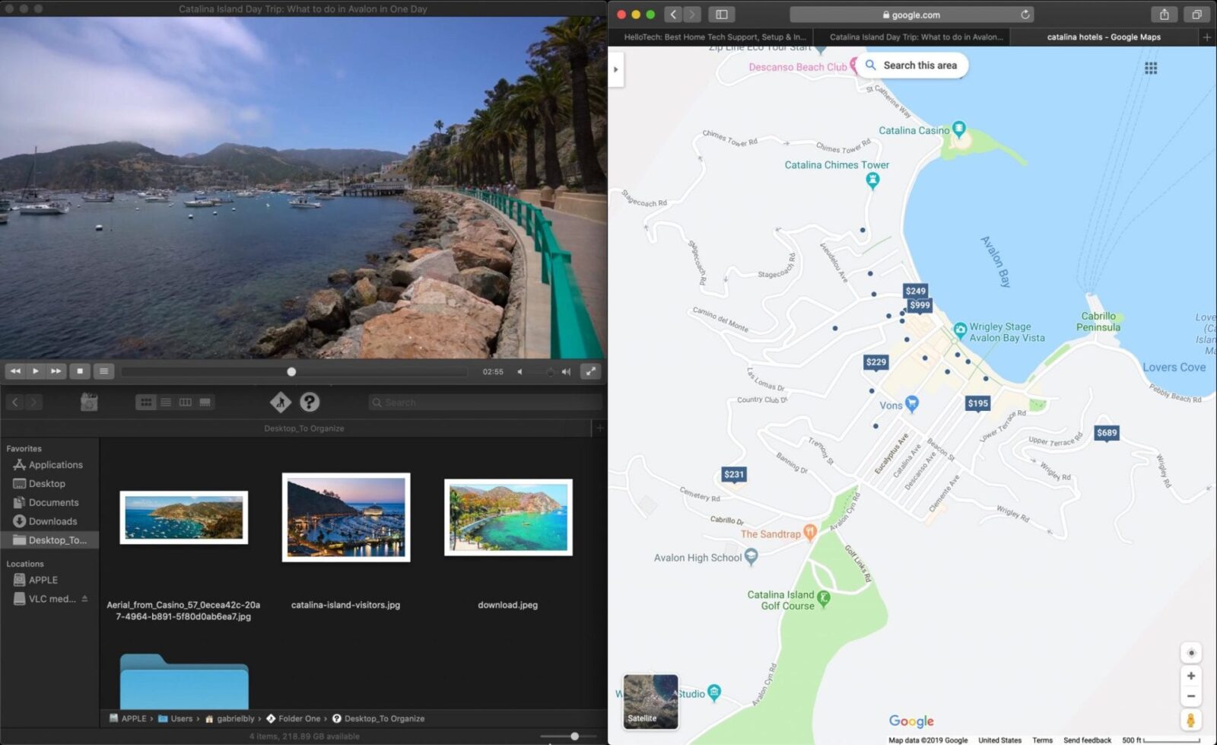The width and height of the screenshot is (1217, 745).
Task: Switch Finder to column view
Action: click(185, 402)
